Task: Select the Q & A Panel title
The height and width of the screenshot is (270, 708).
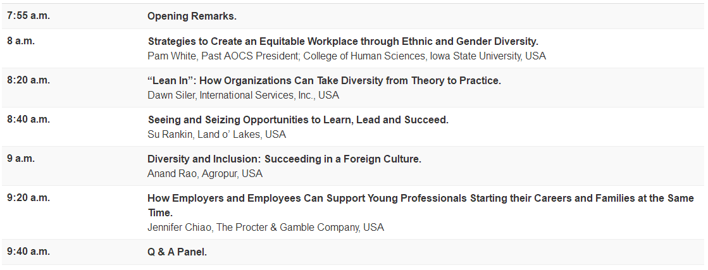Action: (x=177, y=252)
